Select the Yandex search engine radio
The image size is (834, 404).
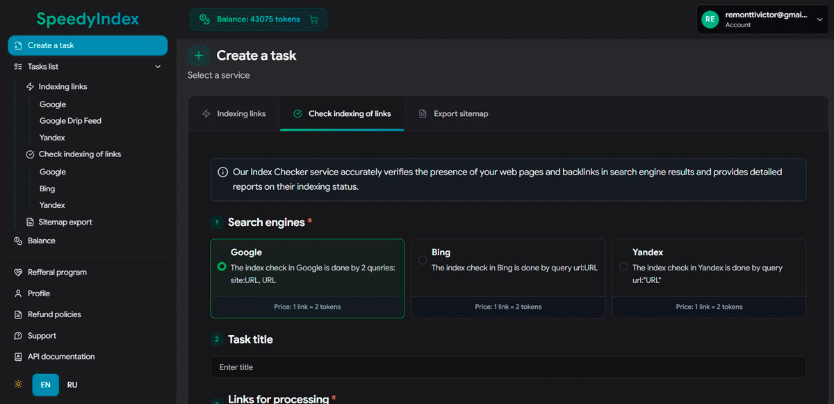click(x=623, y=266)
